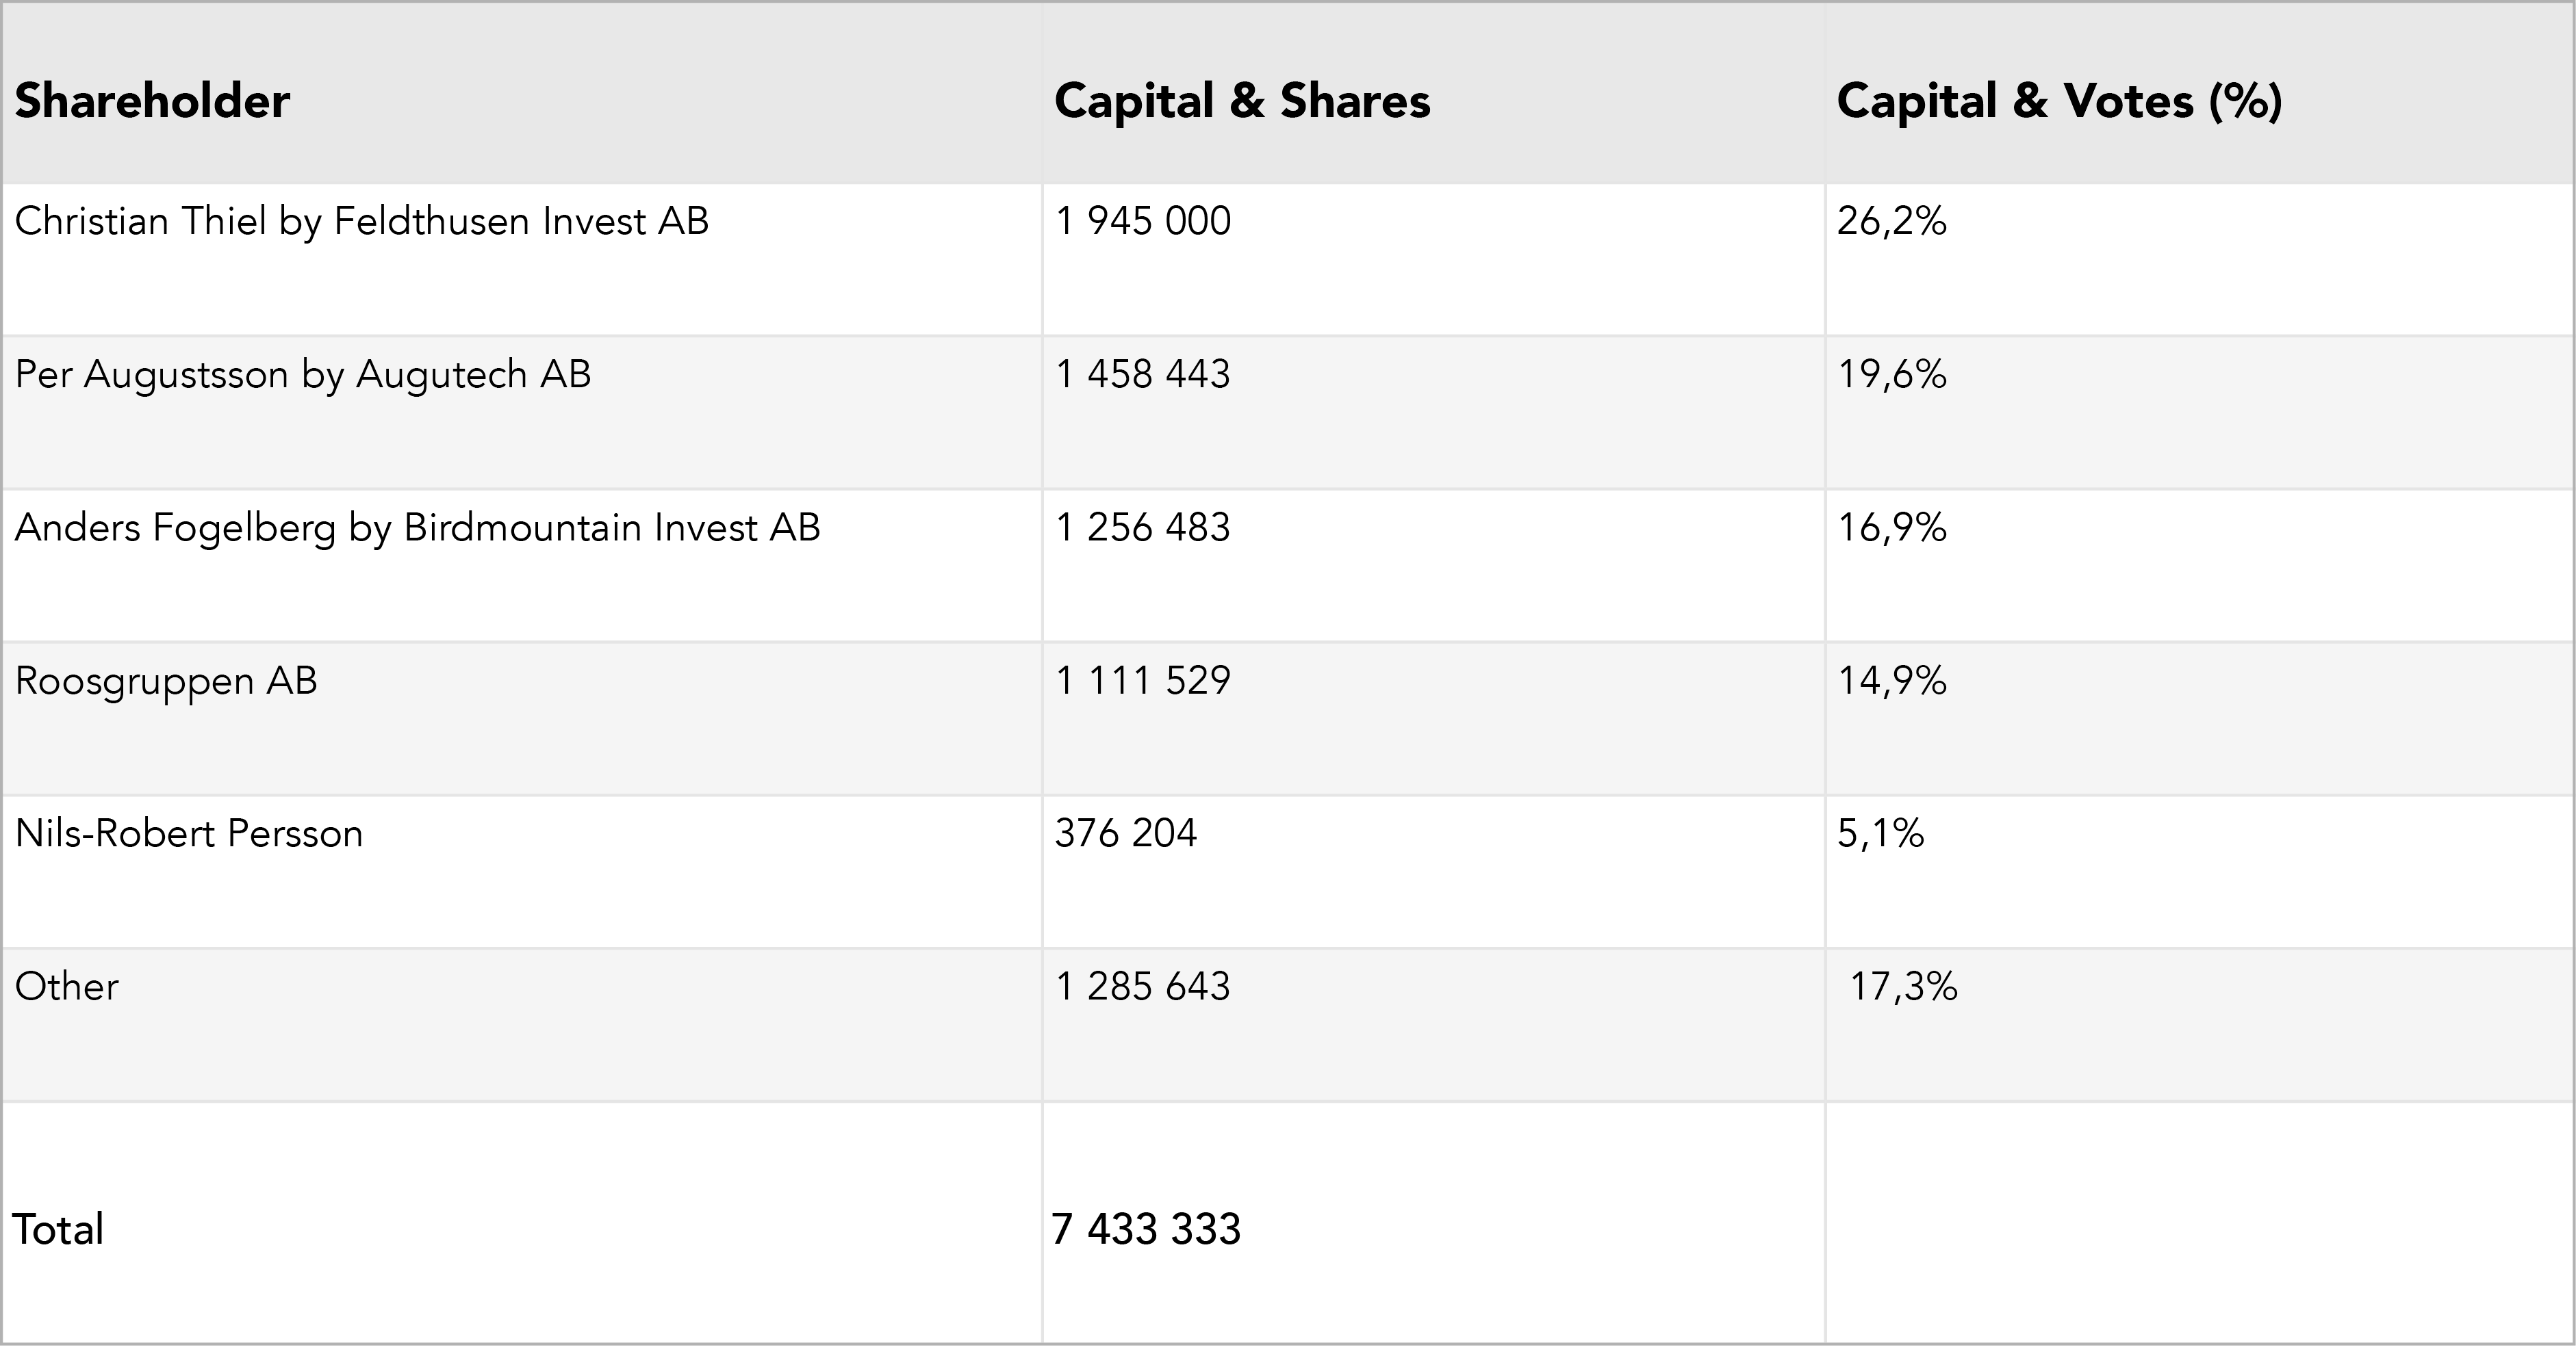Click the Other shareholder row label

point(67,987)
